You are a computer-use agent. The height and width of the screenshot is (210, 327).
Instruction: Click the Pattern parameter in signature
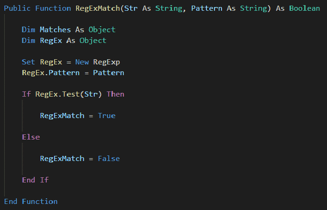206,8
